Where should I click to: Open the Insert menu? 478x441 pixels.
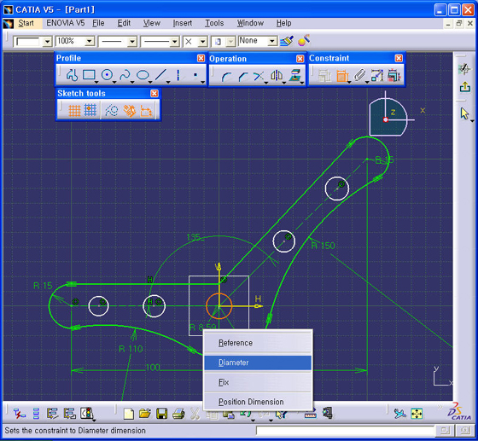pyautogui.click(x=183, y=23)
